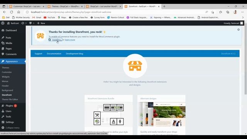
Task: Open Development blog tab
Action: pos(74,54)
